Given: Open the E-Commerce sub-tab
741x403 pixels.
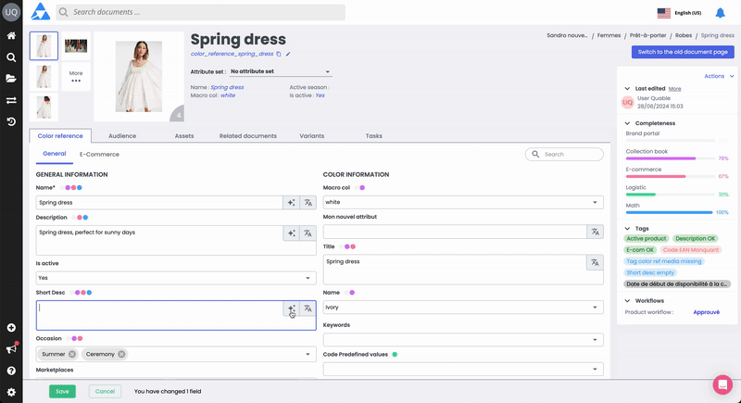Looking at the screenshot, I should point(99,155).
